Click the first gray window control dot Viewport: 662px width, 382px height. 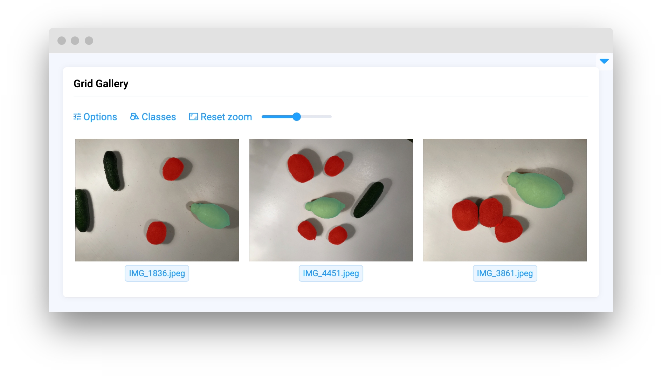tap(62, 41)
